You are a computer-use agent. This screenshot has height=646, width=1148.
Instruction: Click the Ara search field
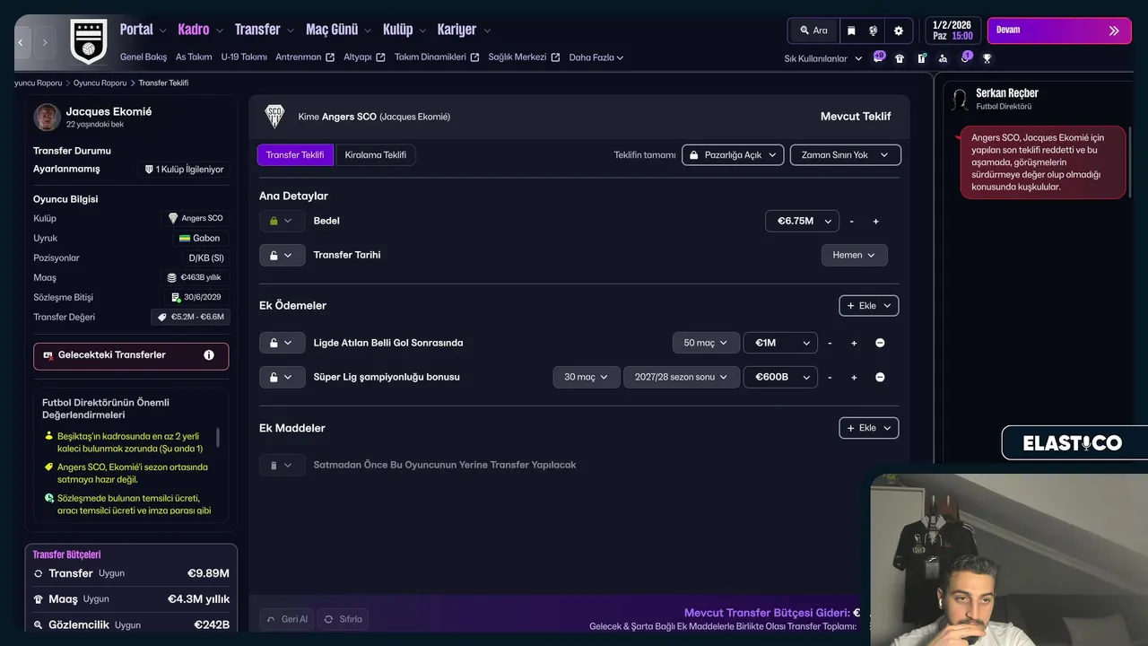pyautogui.click(x=813, y=31)
